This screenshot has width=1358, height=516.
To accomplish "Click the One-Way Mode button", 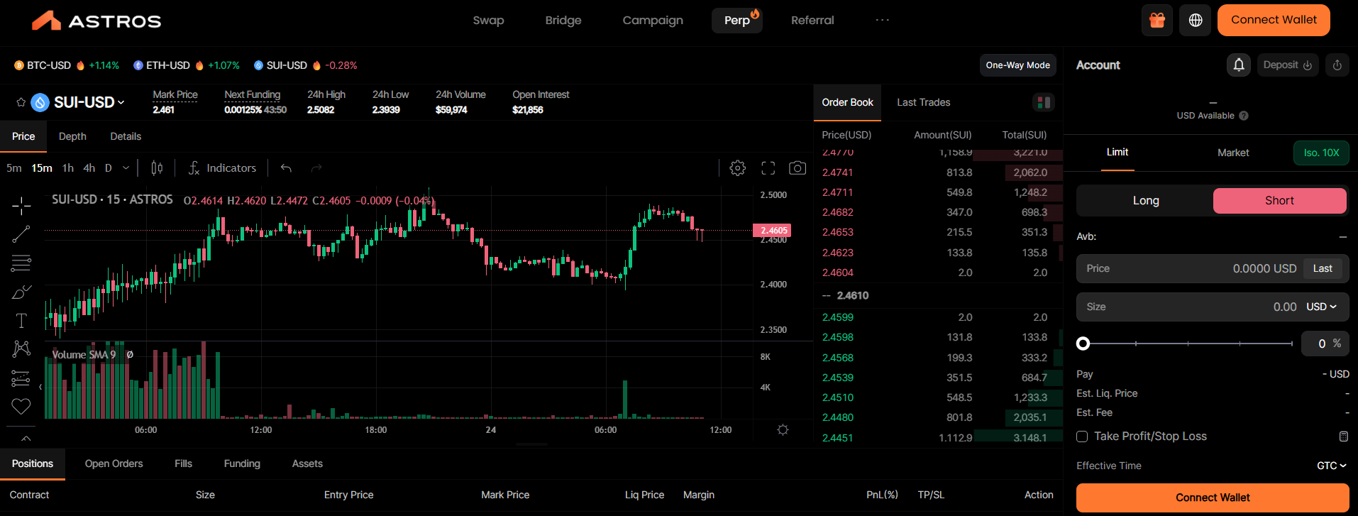I will pos(1017,65).
